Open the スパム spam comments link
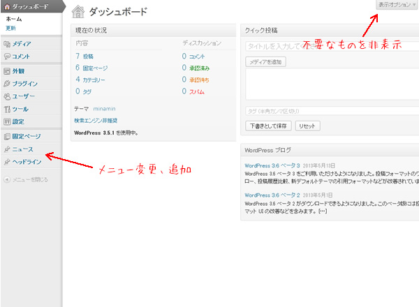Screen dimensions: 419x307 pos(197,91)
